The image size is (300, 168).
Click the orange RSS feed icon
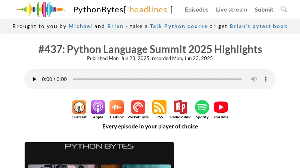[x=159, y=107]
